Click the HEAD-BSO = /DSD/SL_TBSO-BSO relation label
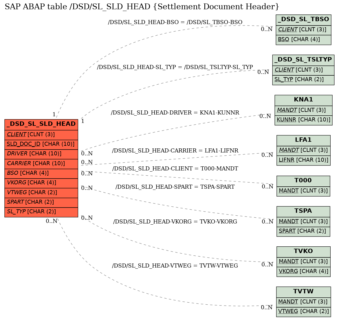 pyautogui.click(x=175, y=22)
